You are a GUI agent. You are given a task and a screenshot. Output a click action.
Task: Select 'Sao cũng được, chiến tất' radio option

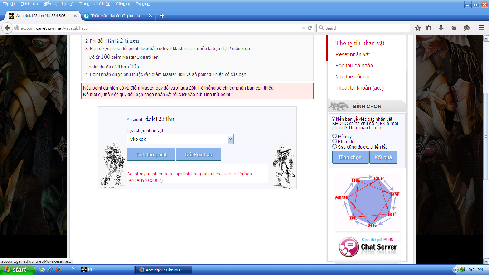[x=335, y=146]
